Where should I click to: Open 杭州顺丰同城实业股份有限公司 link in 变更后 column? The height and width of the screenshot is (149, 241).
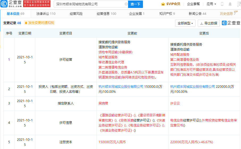(193, 87)
